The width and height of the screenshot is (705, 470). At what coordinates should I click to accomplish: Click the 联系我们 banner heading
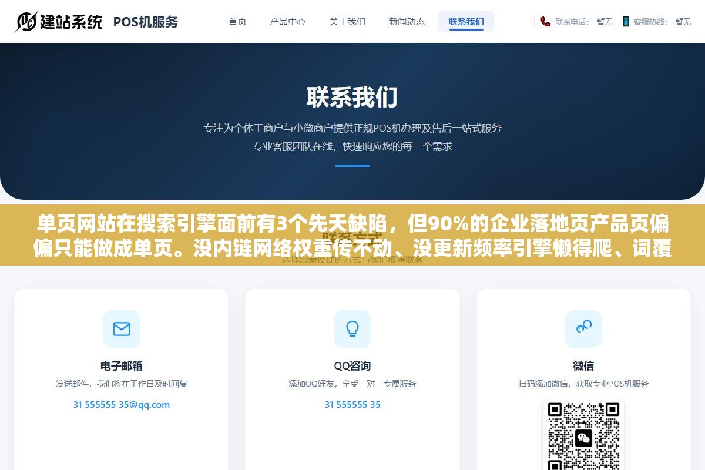click(352, 97)
